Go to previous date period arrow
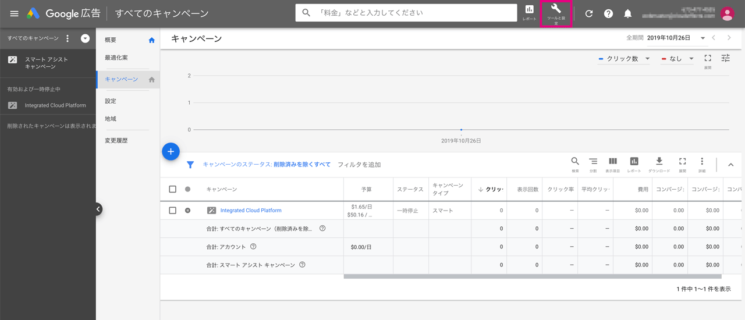Viewport: 745px width, 320px height. pyautogui.click(x=714, y=38)
